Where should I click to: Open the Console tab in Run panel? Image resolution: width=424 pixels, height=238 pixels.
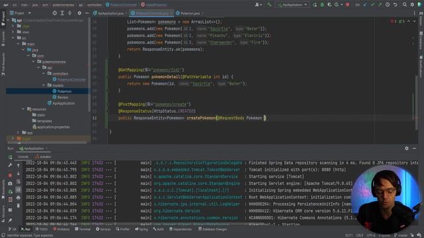tap(23, 157)
